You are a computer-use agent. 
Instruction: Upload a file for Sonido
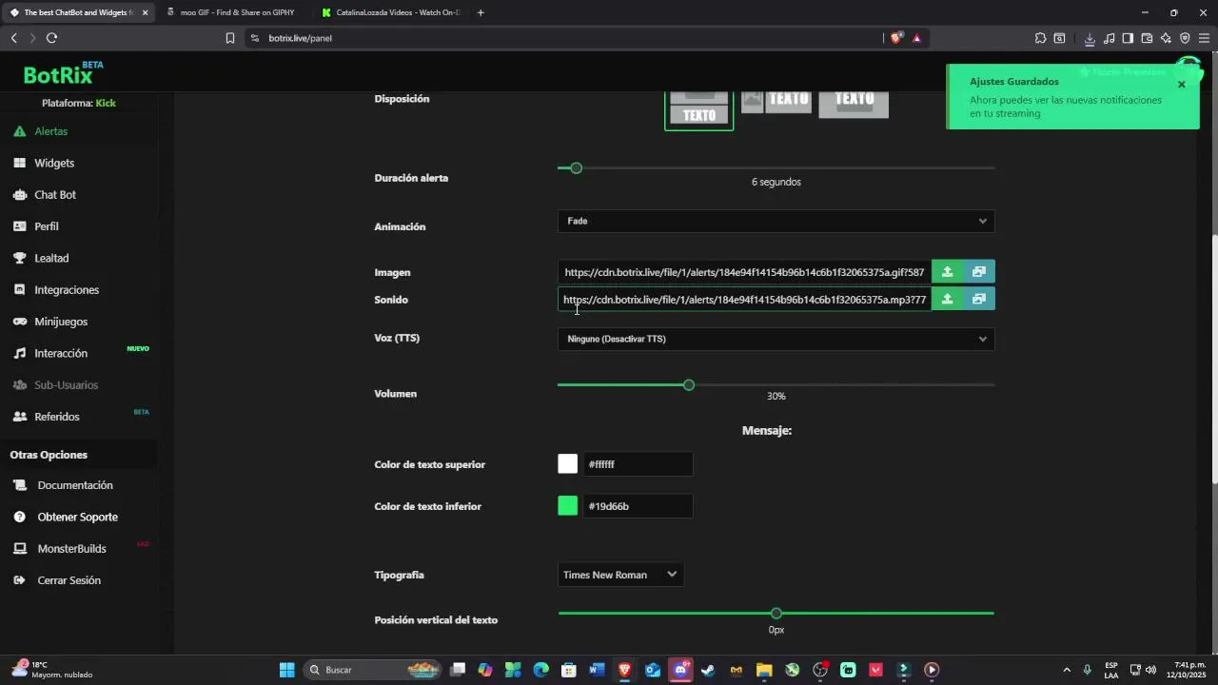click(x=947, y=300)
